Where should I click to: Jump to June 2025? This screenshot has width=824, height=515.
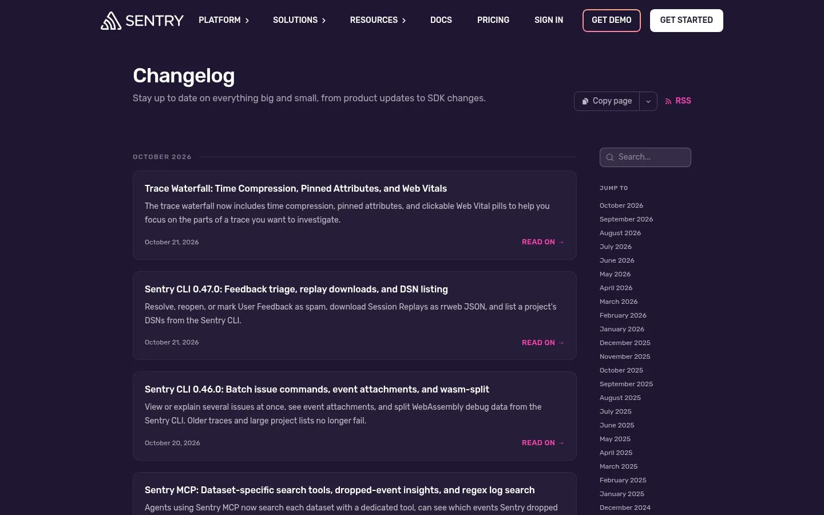click(x=617, y=425)
